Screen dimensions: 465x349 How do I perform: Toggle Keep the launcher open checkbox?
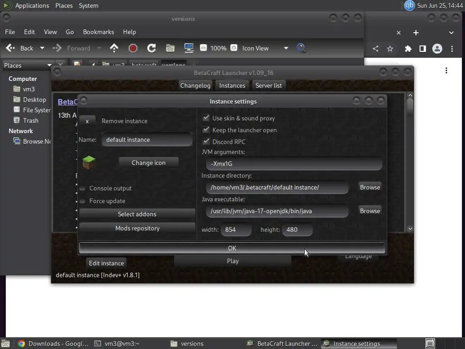(x=206, y=130)
